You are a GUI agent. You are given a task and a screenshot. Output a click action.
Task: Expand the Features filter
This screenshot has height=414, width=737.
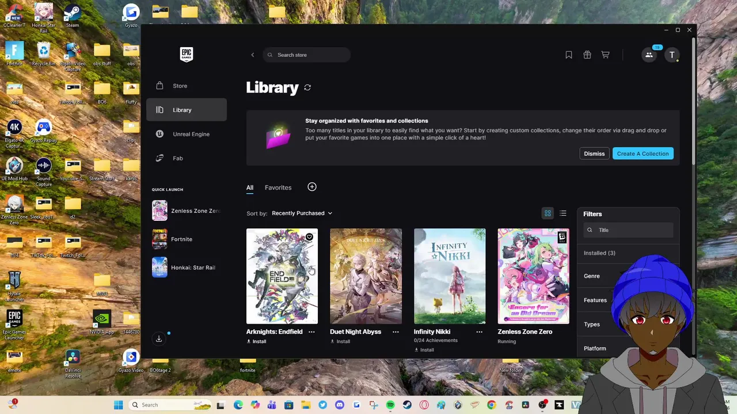tap(595, 300)
